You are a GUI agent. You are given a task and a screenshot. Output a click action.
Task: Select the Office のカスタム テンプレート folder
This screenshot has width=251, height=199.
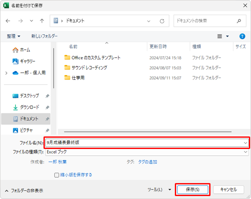pyautogui.click(x=92, y=58)
